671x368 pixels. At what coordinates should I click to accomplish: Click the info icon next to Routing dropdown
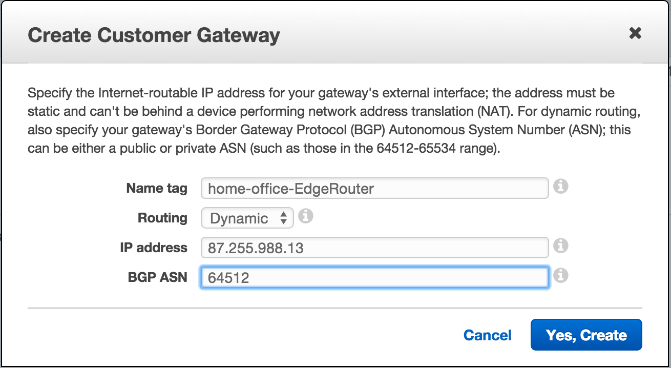305,216
